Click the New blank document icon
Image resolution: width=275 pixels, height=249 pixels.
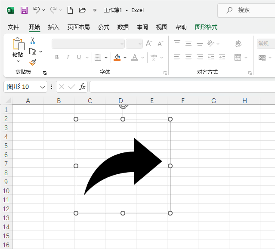[x=70, y=10]
